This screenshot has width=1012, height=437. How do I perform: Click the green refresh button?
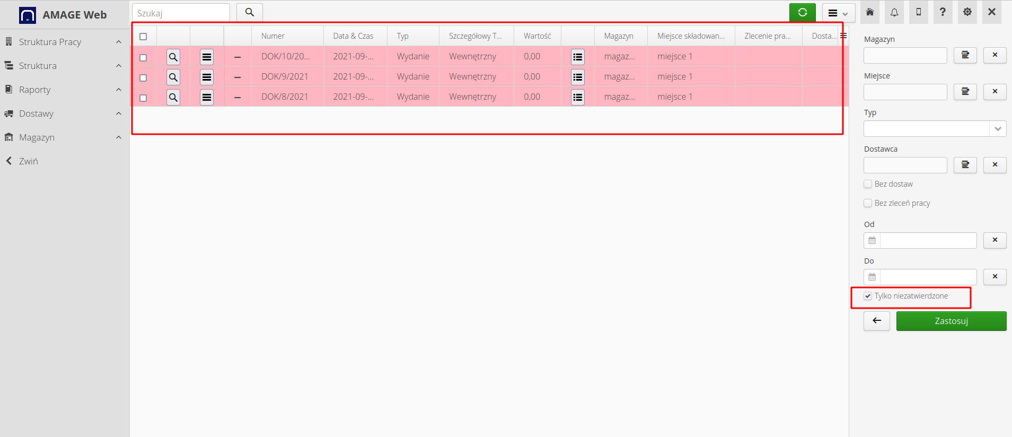pyautogui.click(x=802, y=13)
